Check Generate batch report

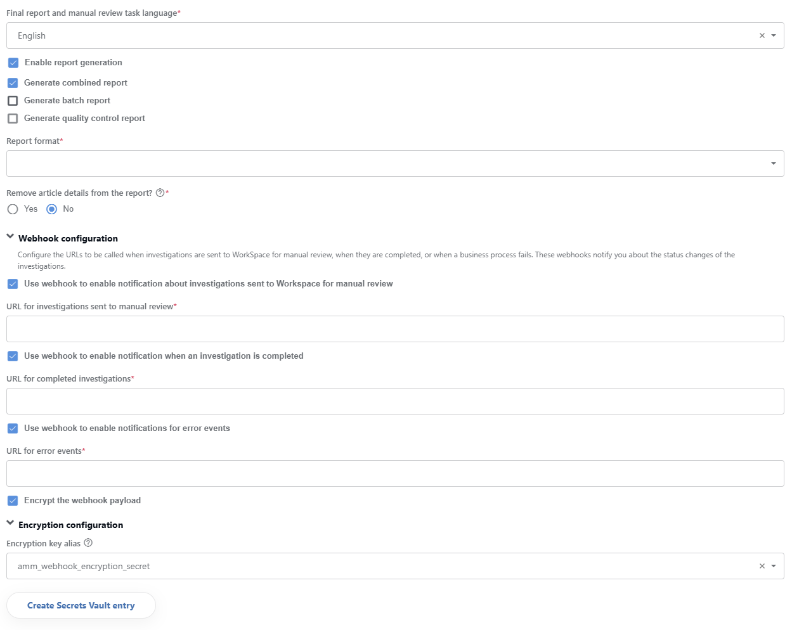pos(13,101)
